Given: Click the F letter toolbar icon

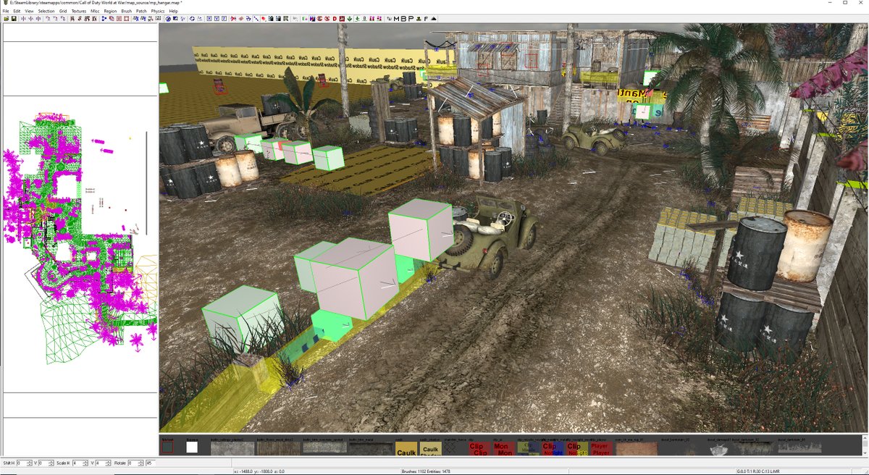Looking at the screenshot, I should (x=426, y=19).
